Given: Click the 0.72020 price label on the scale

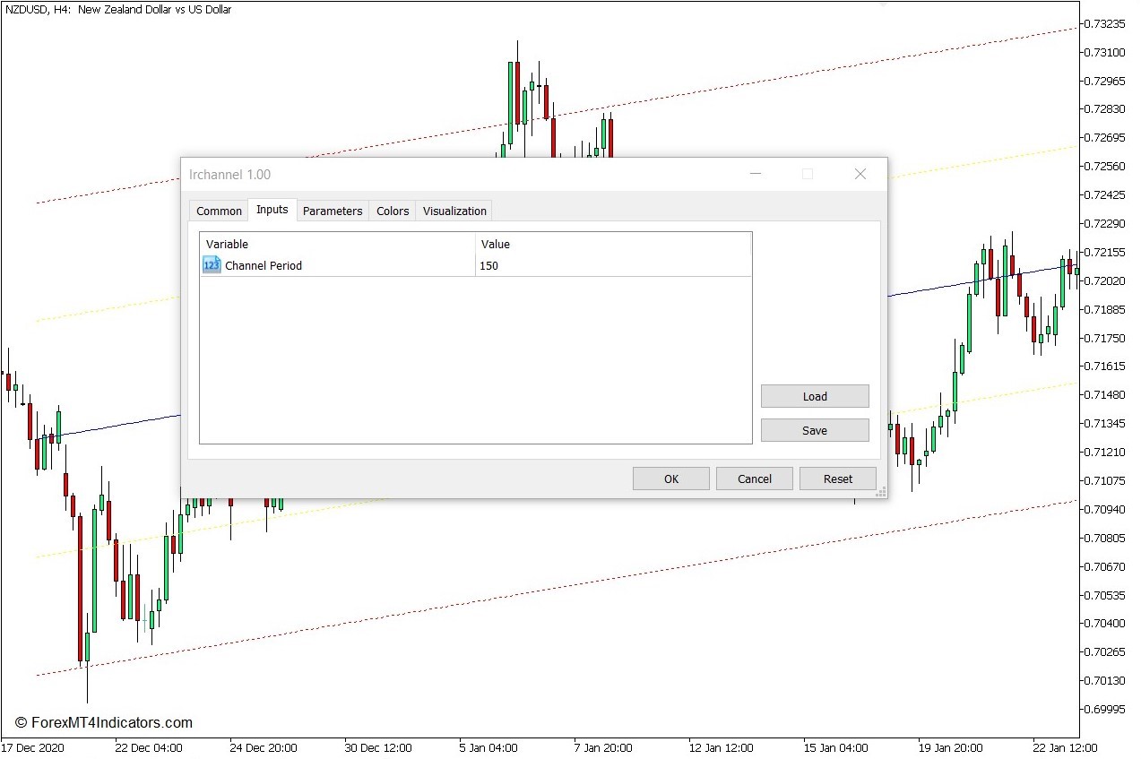Looking at the screenshot, I should (x=1106, y=280).
